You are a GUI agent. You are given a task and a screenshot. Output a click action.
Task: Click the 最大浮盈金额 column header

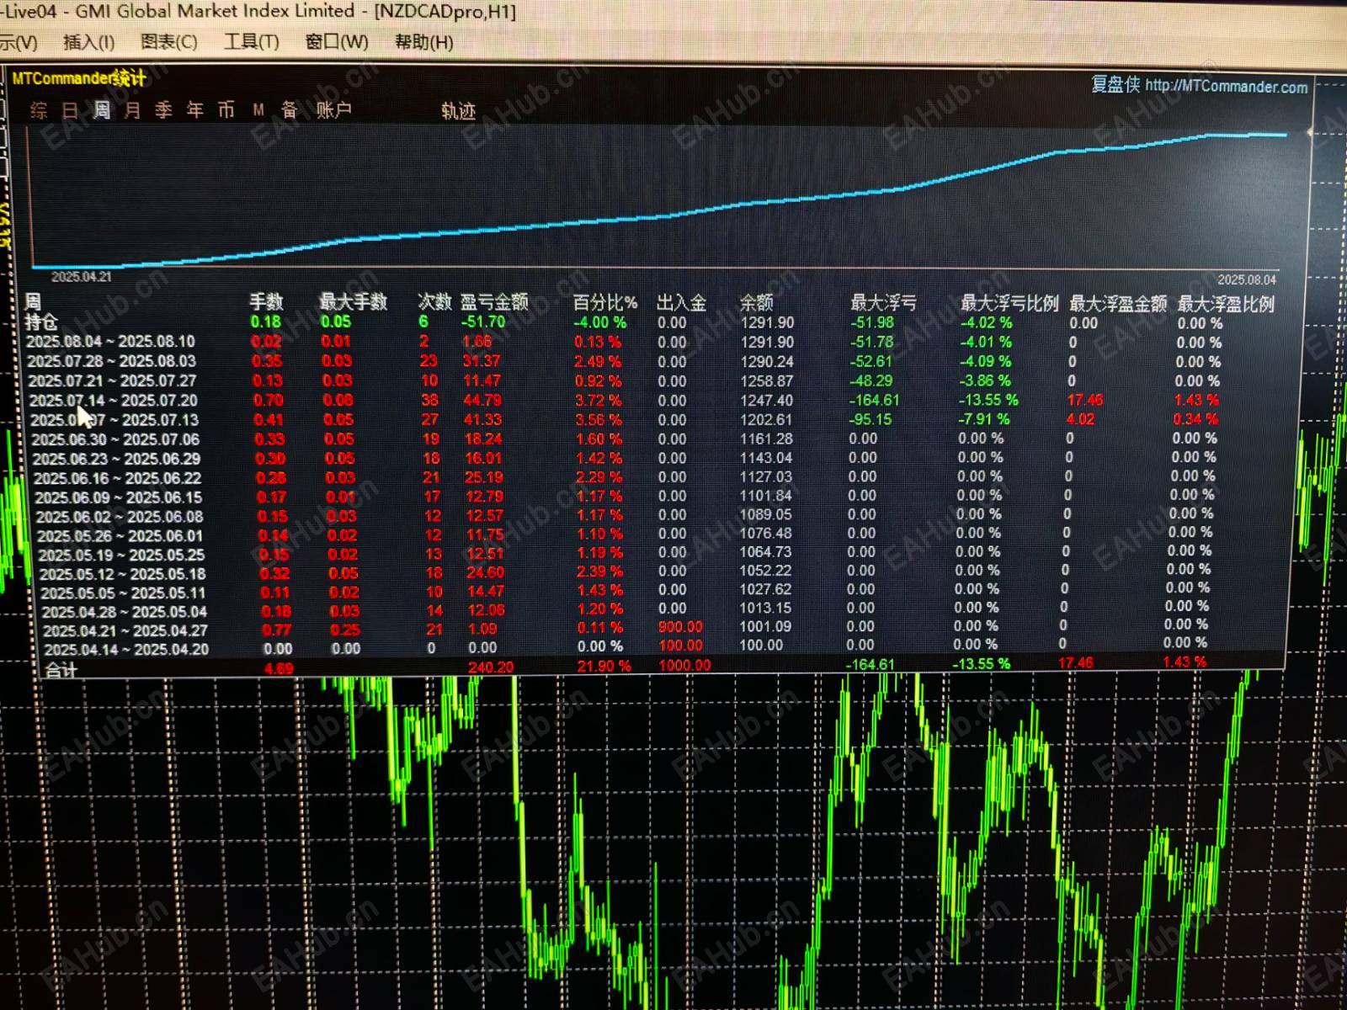[1118, 304]
